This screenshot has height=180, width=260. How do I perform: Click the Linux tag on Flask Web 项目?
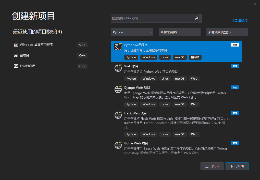[x=165, y=134]
